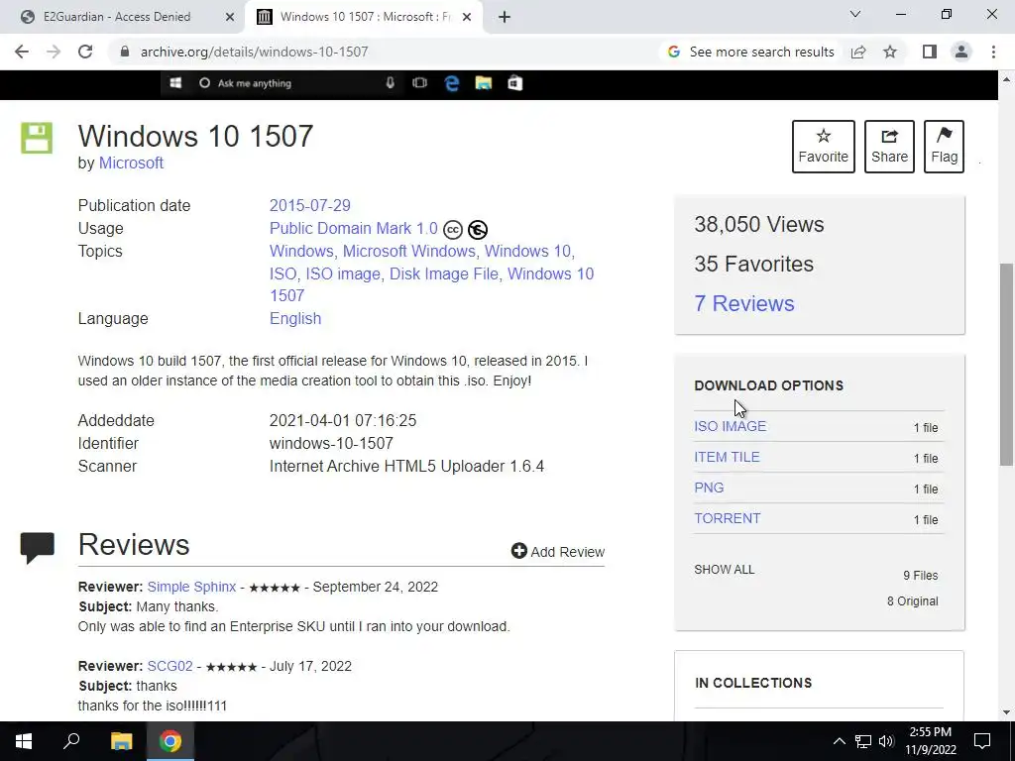Open the clock showing 2:55 PM

click(930, 741)
